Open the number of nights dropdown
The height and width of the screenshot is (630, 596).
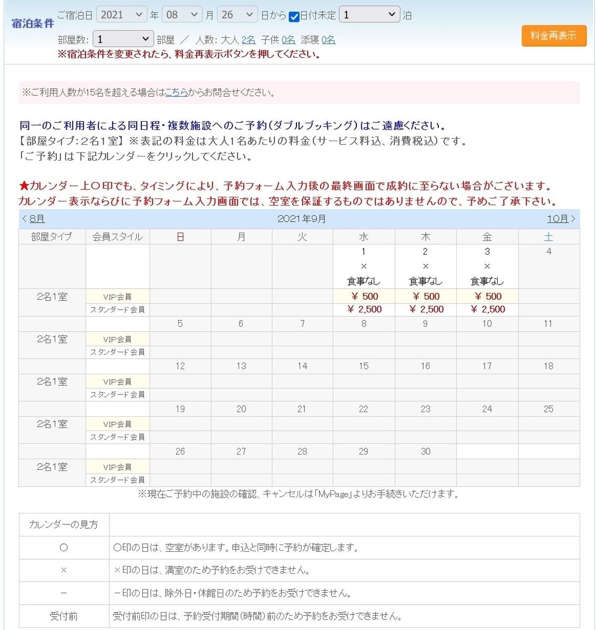tap(369, 15)
